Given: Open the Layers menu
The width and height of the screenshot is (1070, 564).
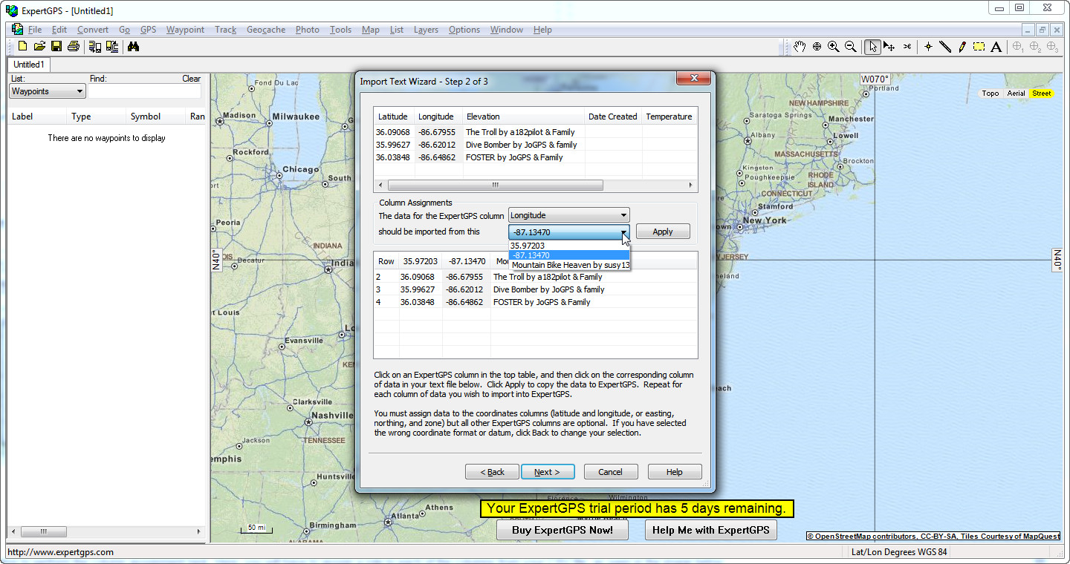Looking at the screenshot, I should coord(426,30).
